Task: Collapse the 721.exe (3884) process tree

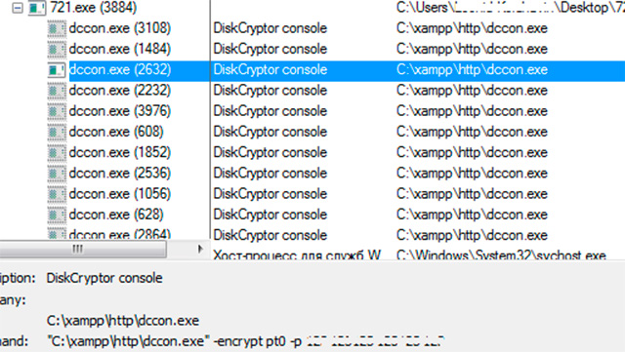Action: click(x=18, y=8)
